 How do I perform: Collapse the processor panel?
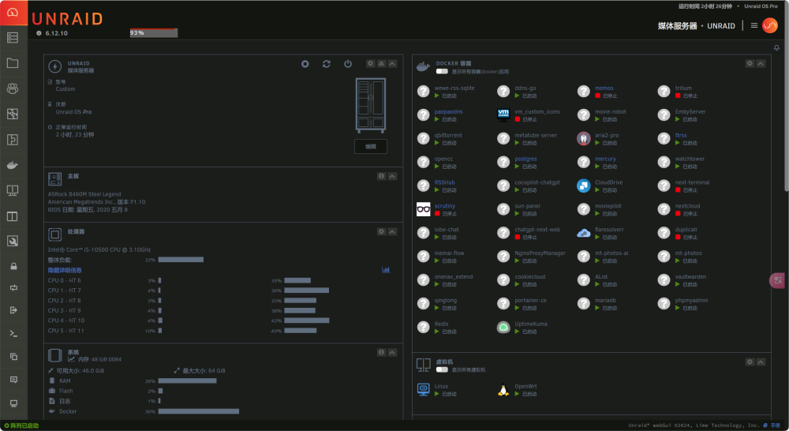tap(392, 231)
